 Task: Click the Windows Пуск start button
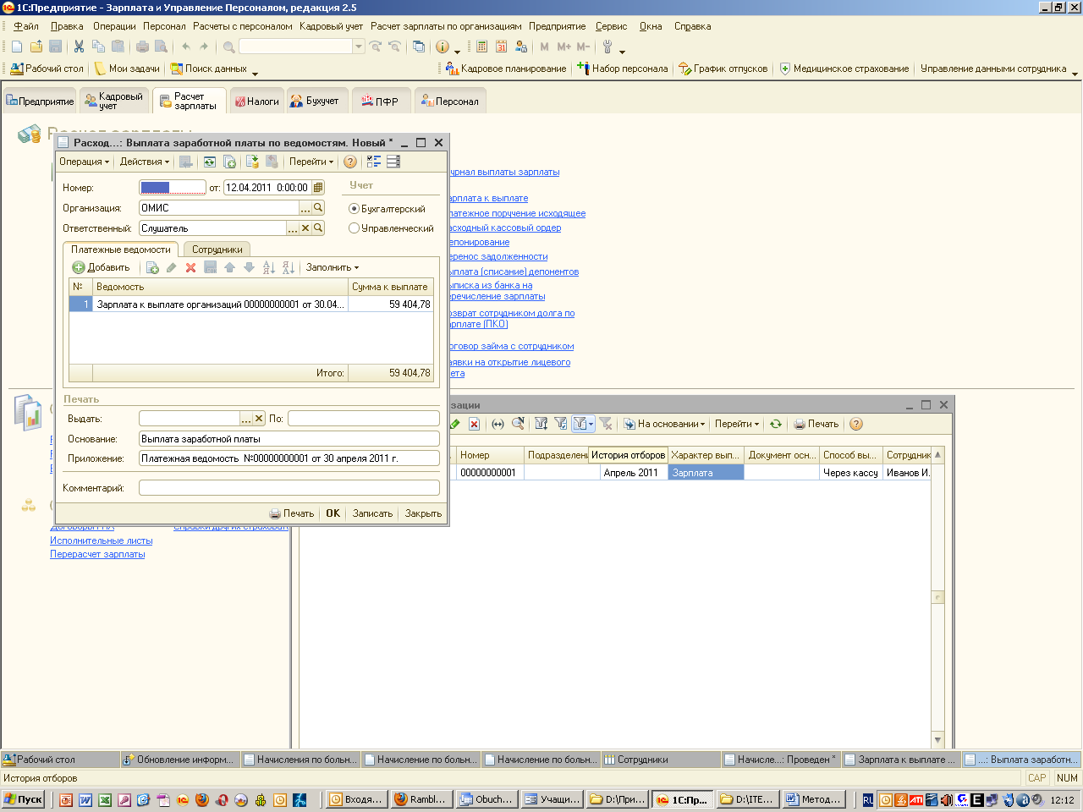pyautogui.click(x=23, y=799)
